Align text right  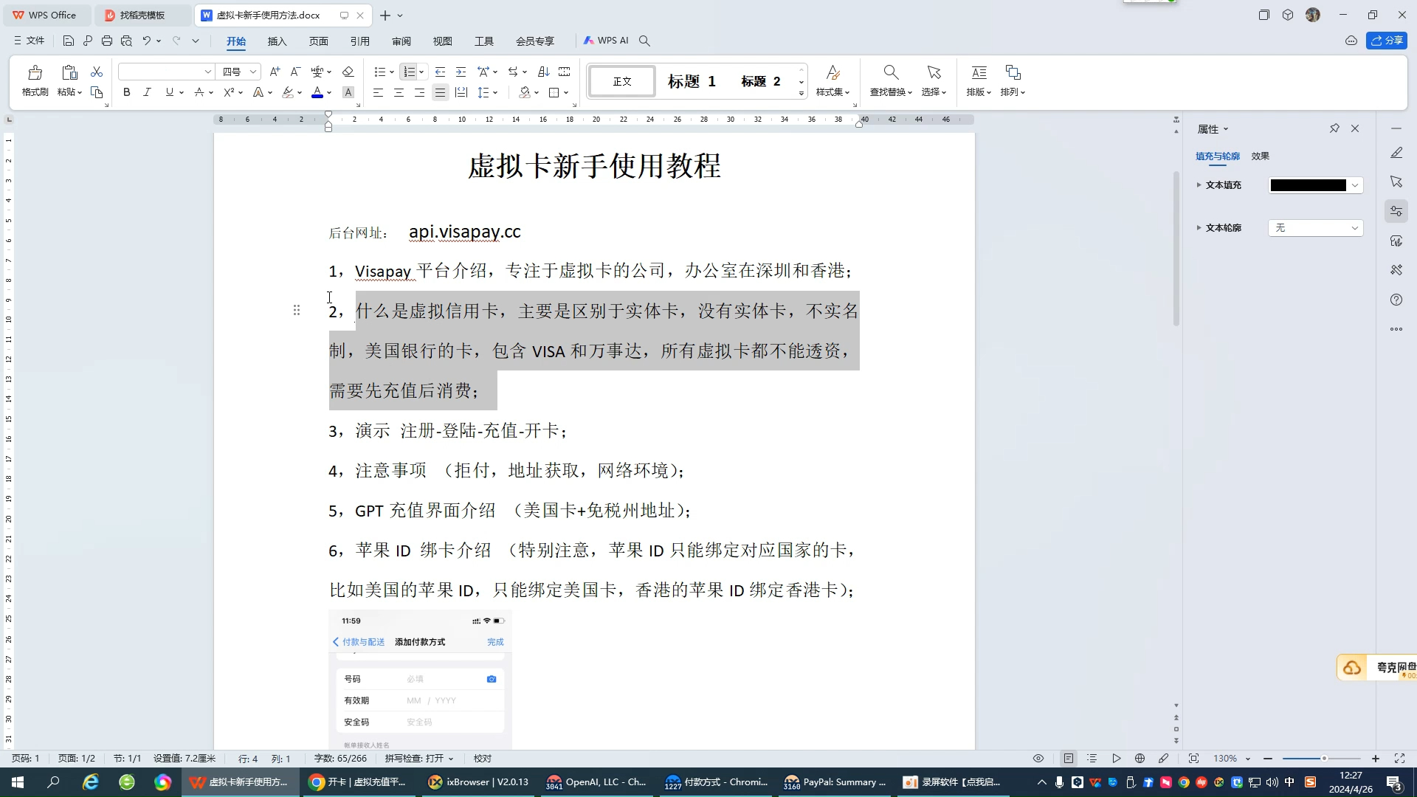[419, 92]
